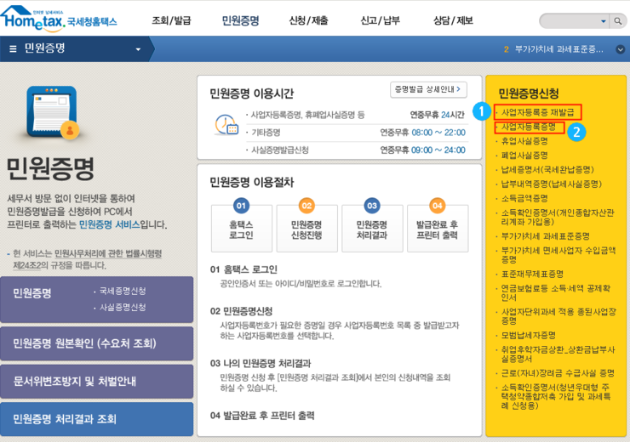Select 소득확인증명서(개인종합자산관리계좌 가입용) link
This screenshot has width=630, height=442.
[x=558, y=217]
